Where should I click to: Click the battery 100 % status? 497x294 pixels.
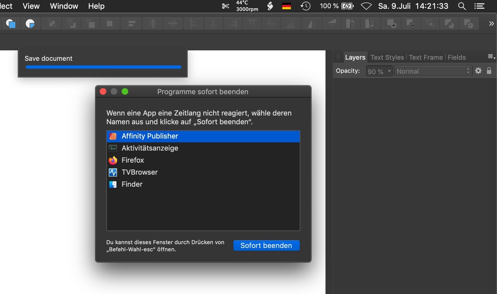point(337,6)
